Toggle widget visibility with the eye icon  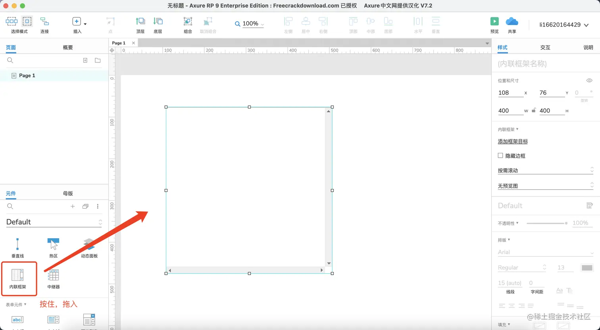[x=589, y=80]
